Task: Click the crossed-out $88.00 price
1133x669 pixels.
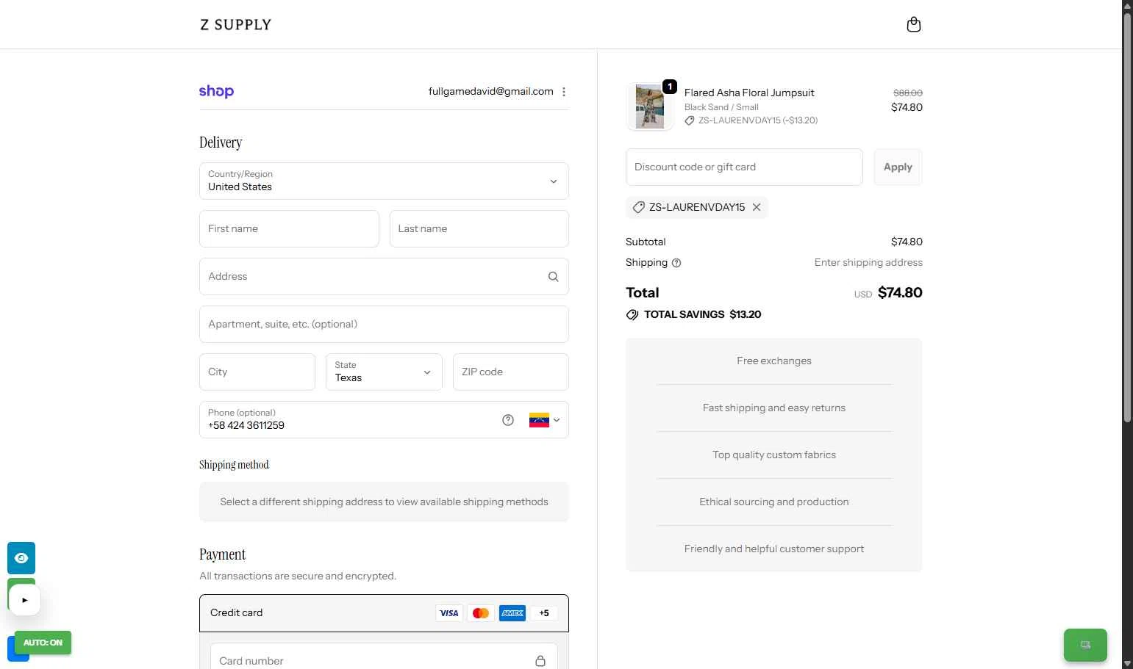Action: (x=908, y=93)
